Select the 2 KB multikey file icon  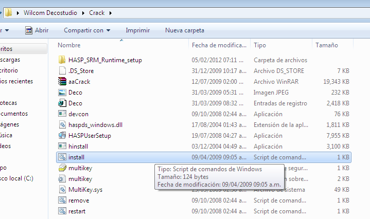[62, 179]
